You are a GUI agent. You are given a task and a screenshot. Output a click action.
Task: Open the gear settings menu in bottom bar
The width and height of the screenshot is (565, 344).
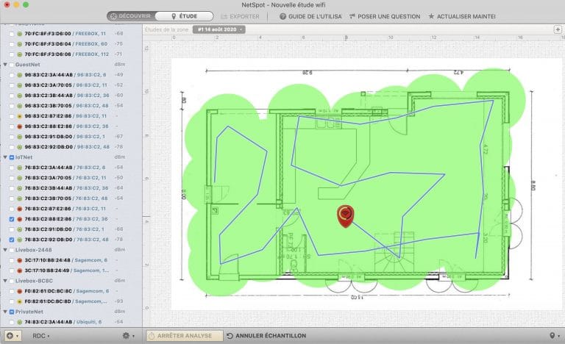click(x=126, y=336)
